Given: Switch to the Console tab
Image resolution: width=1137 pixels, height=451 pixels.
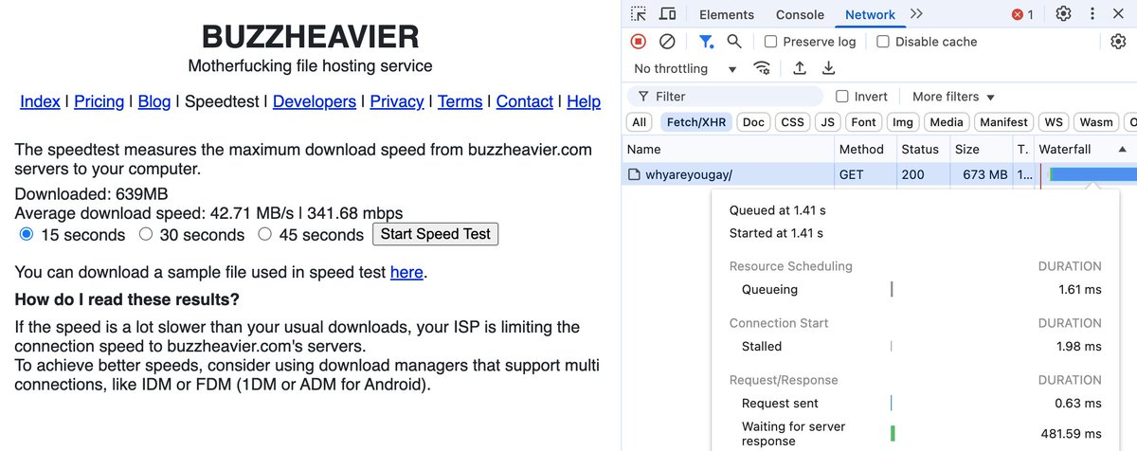Looking at the screenshot, I should 800,14.
